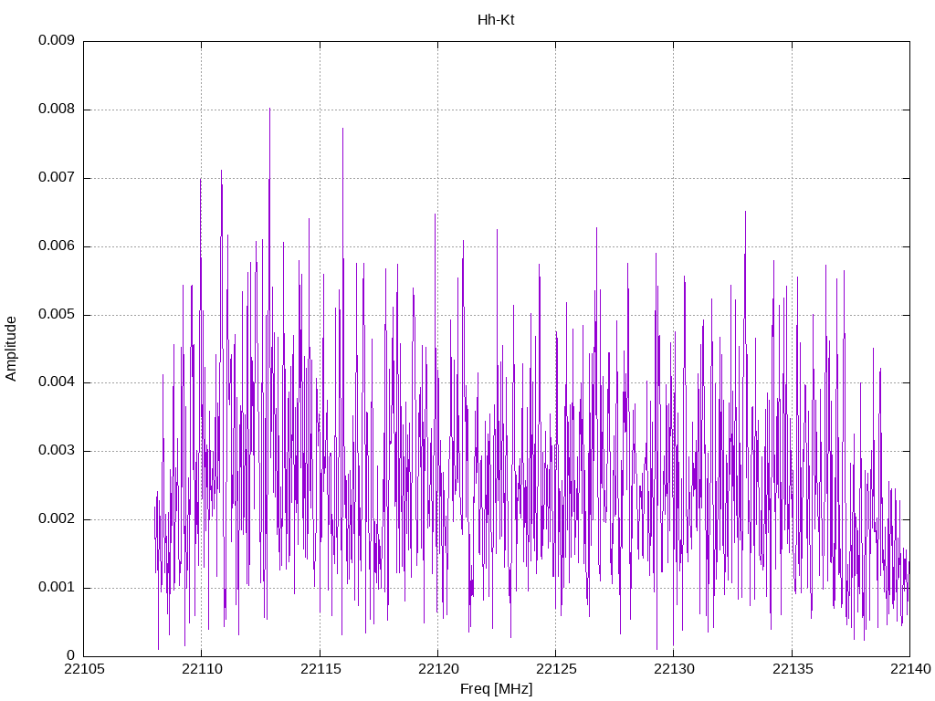Click the tallest spike near 22113 MHz
This screenshot has height=701, width=935.
click(x=269, y=110)
